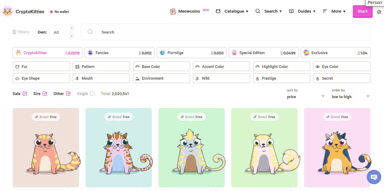Open the Guides dropdown menu
The height and width of the screenshot is (191, 384).
[x=302, y=11]
